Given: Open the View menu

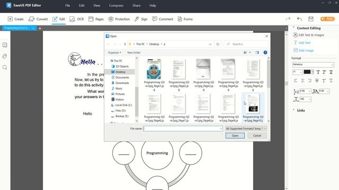Looking at the screenshot, I should 96,6.
